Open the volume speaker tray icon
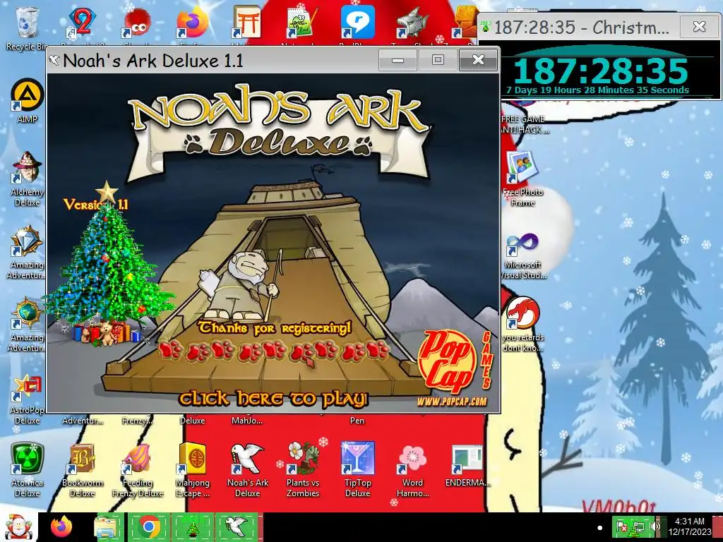The image size is (723, 542). [654, 526]
